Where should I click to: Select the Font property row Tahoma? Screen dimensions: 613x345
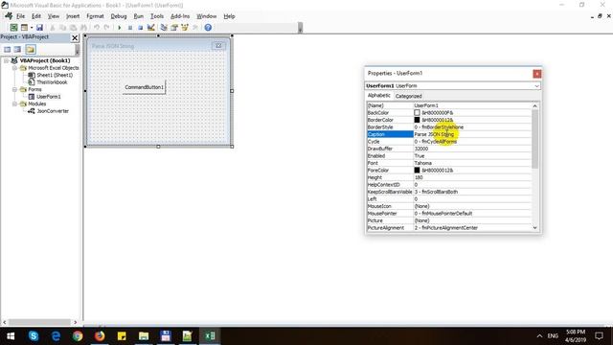[449, 163]
